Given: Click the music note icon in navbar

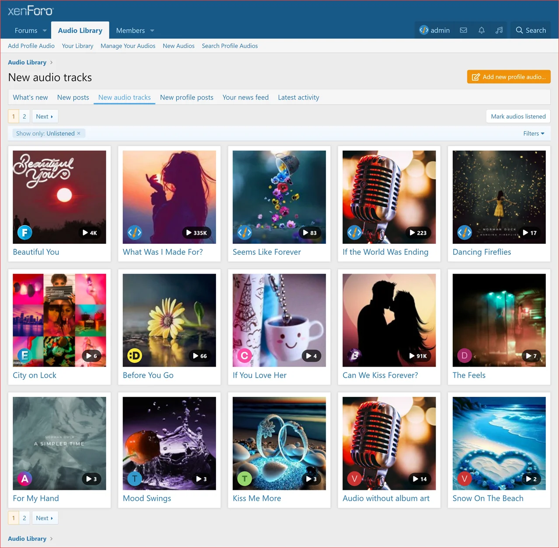Looking at the screenshot, I should (499, 30).
